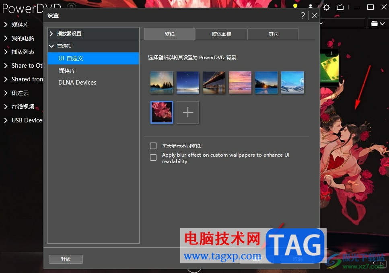Select the starry night forest wallpaper
The image size is (389, 273).
pos(162,83)
